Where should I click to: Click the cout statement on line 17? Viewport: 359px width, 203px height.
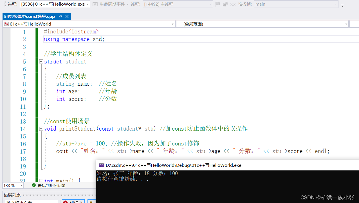tap(193, 151)
